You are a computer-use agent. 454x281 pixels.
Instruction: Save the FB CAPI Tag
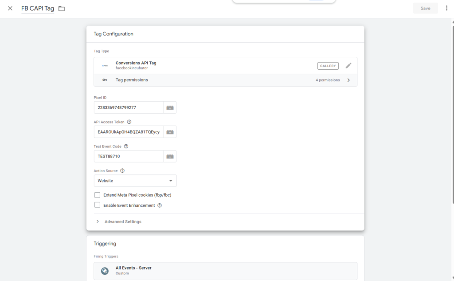[x=425, y=8]
